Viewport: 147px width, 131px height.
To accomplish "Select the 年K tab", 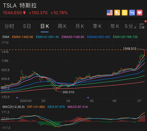I will [115, 26].
